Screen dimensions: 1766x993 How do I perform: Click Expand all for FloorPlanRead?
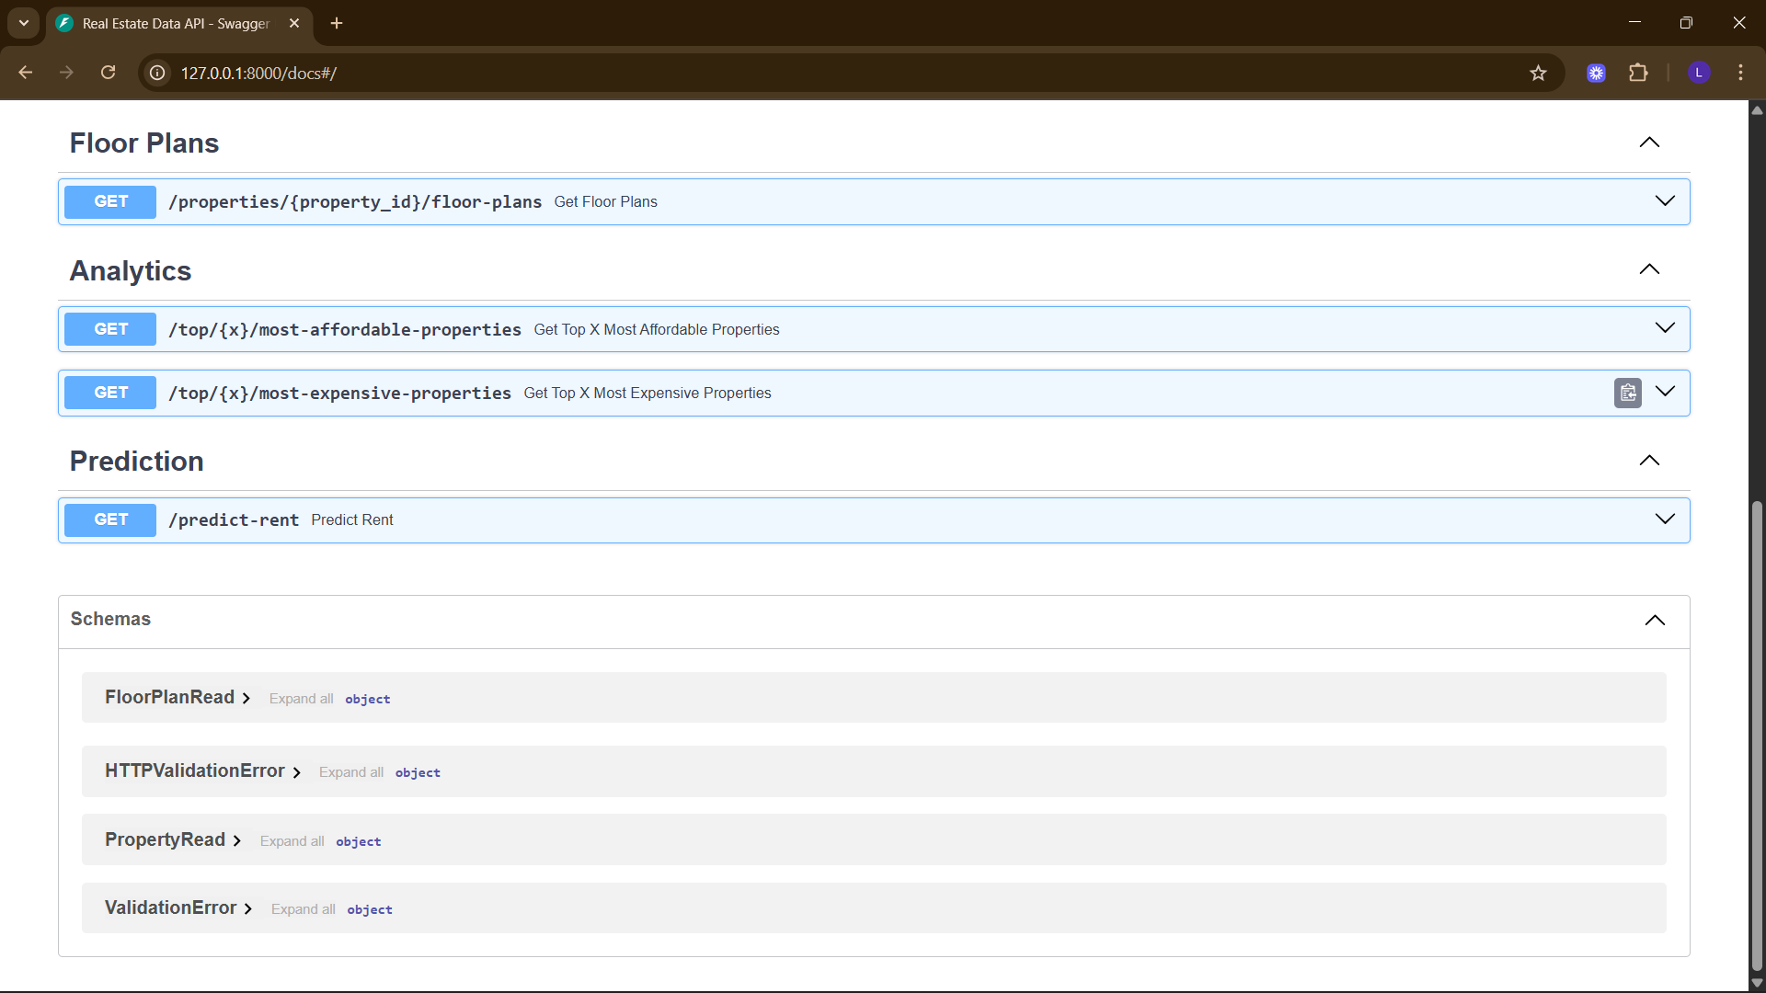[x=301, y=699]
